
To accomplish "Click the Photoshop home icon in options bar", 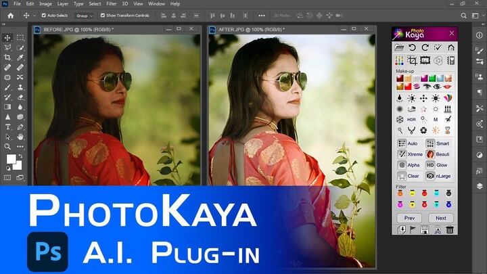I will (11, 16).
